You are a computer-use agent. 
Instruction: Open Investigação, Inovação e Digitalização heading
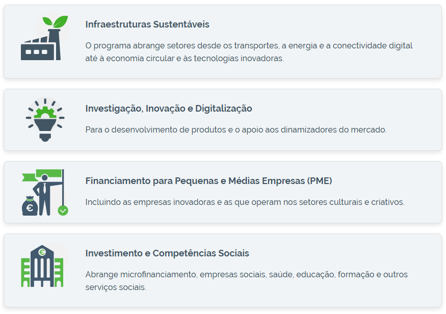coord(169,109)
